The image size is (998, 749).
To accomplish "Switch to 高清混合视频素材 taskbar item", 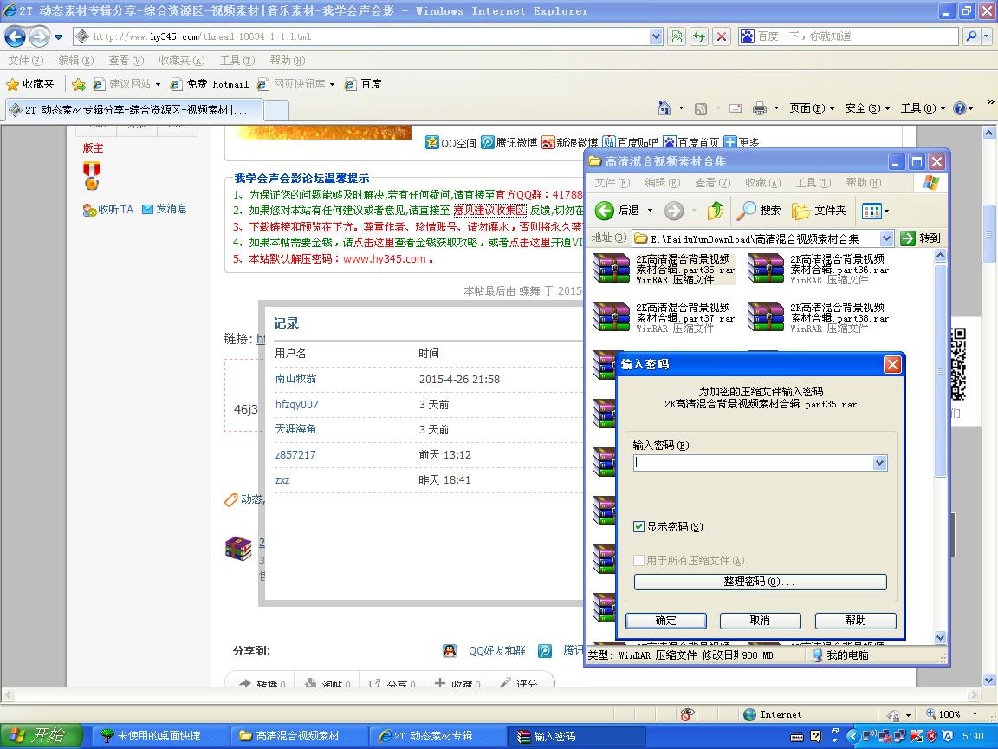I will click(298, 736).
